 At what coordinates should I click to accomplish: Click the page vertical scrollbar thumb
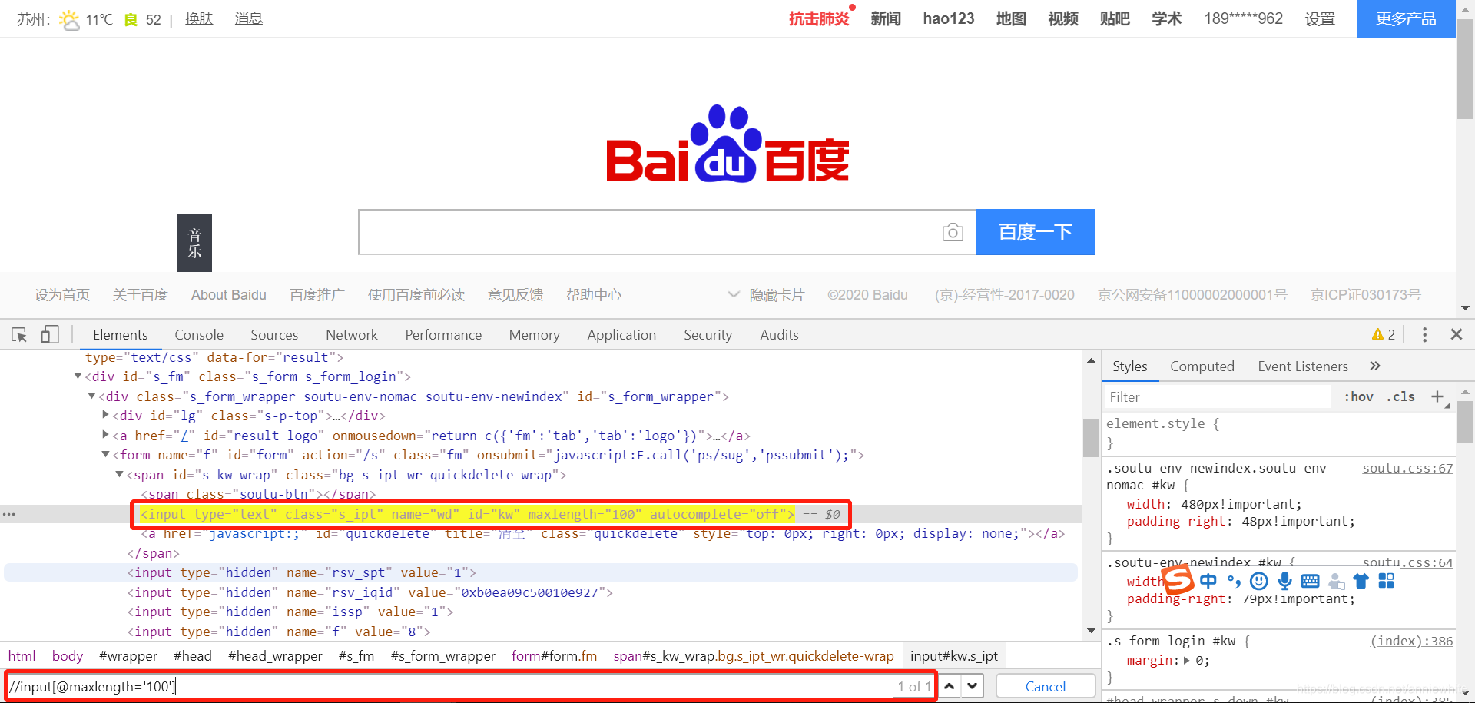[x=1465, y=68]
